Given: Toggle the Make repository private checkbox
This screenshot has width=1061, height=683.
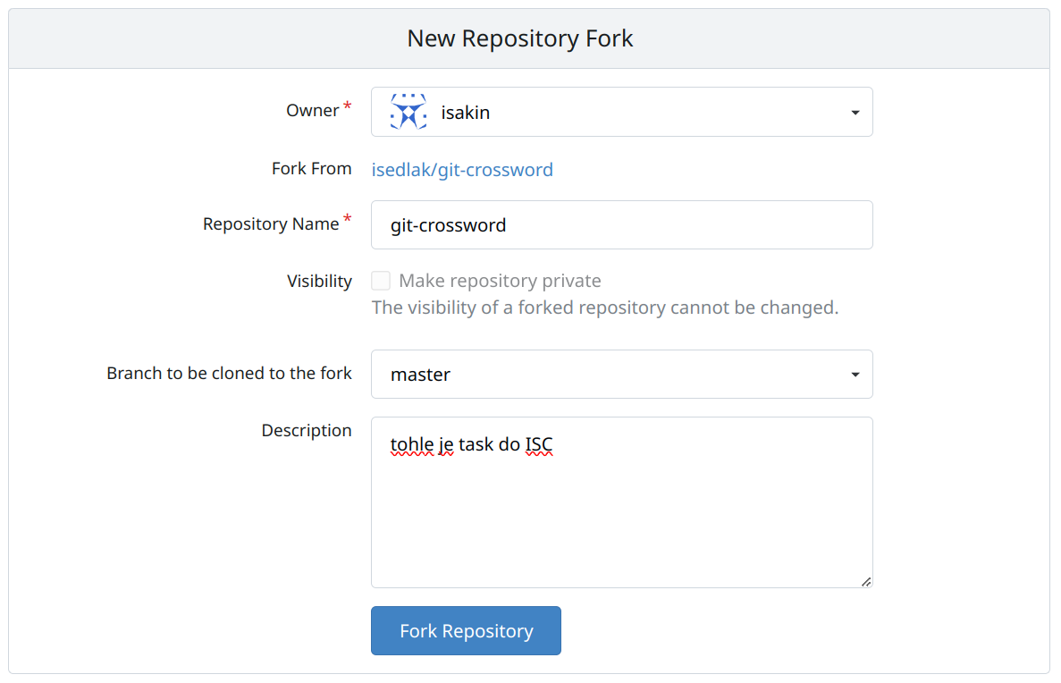Looking at the screenshot, I should click(x=381, y=280).
